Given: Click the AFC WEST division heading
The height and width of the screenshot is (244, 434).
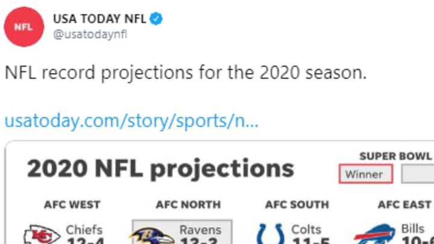Looking at the screenshot, I should (72, 205).
